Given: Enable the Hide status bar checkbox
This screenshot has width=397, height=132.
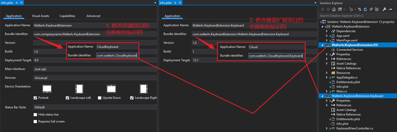Looking at the screenshot, I should pos(35,115).
